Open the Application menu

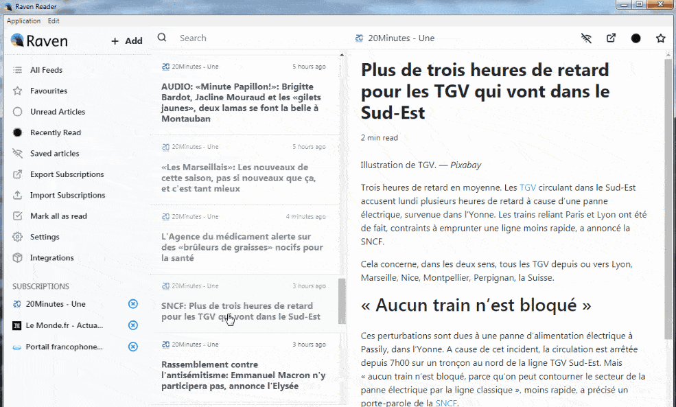point(24,21)
